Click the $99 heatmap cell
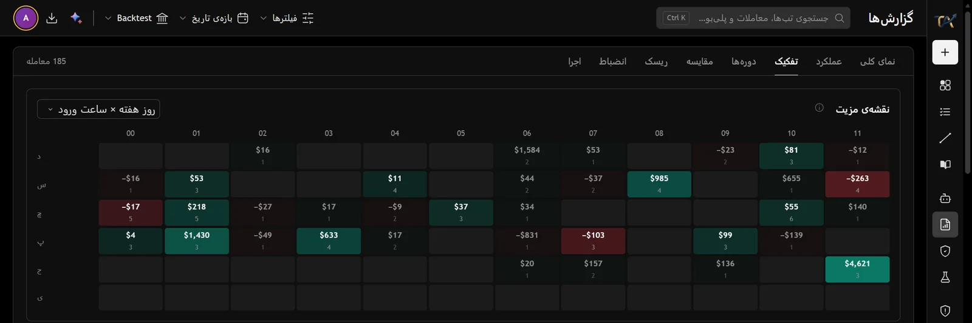Screen dimensions: 972x323 [x=725, y=241]
